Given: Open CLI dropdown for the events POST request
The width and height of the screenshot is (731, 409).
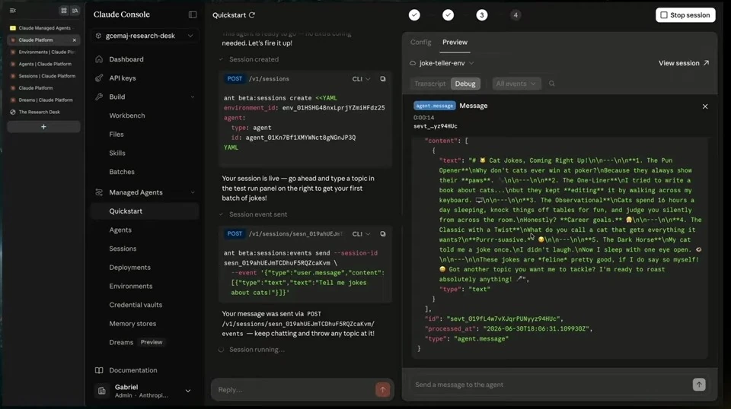Looking at the screenshot, I should (x=361, y=234).
